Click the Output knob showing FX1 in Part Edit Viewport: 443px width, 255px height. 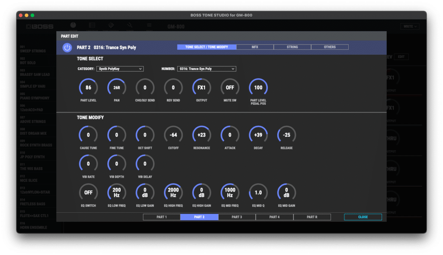(202, 88)
